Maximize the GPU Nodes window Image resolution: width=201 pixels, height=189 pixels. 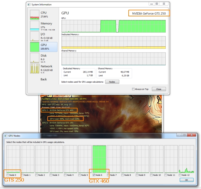(184, 135)
